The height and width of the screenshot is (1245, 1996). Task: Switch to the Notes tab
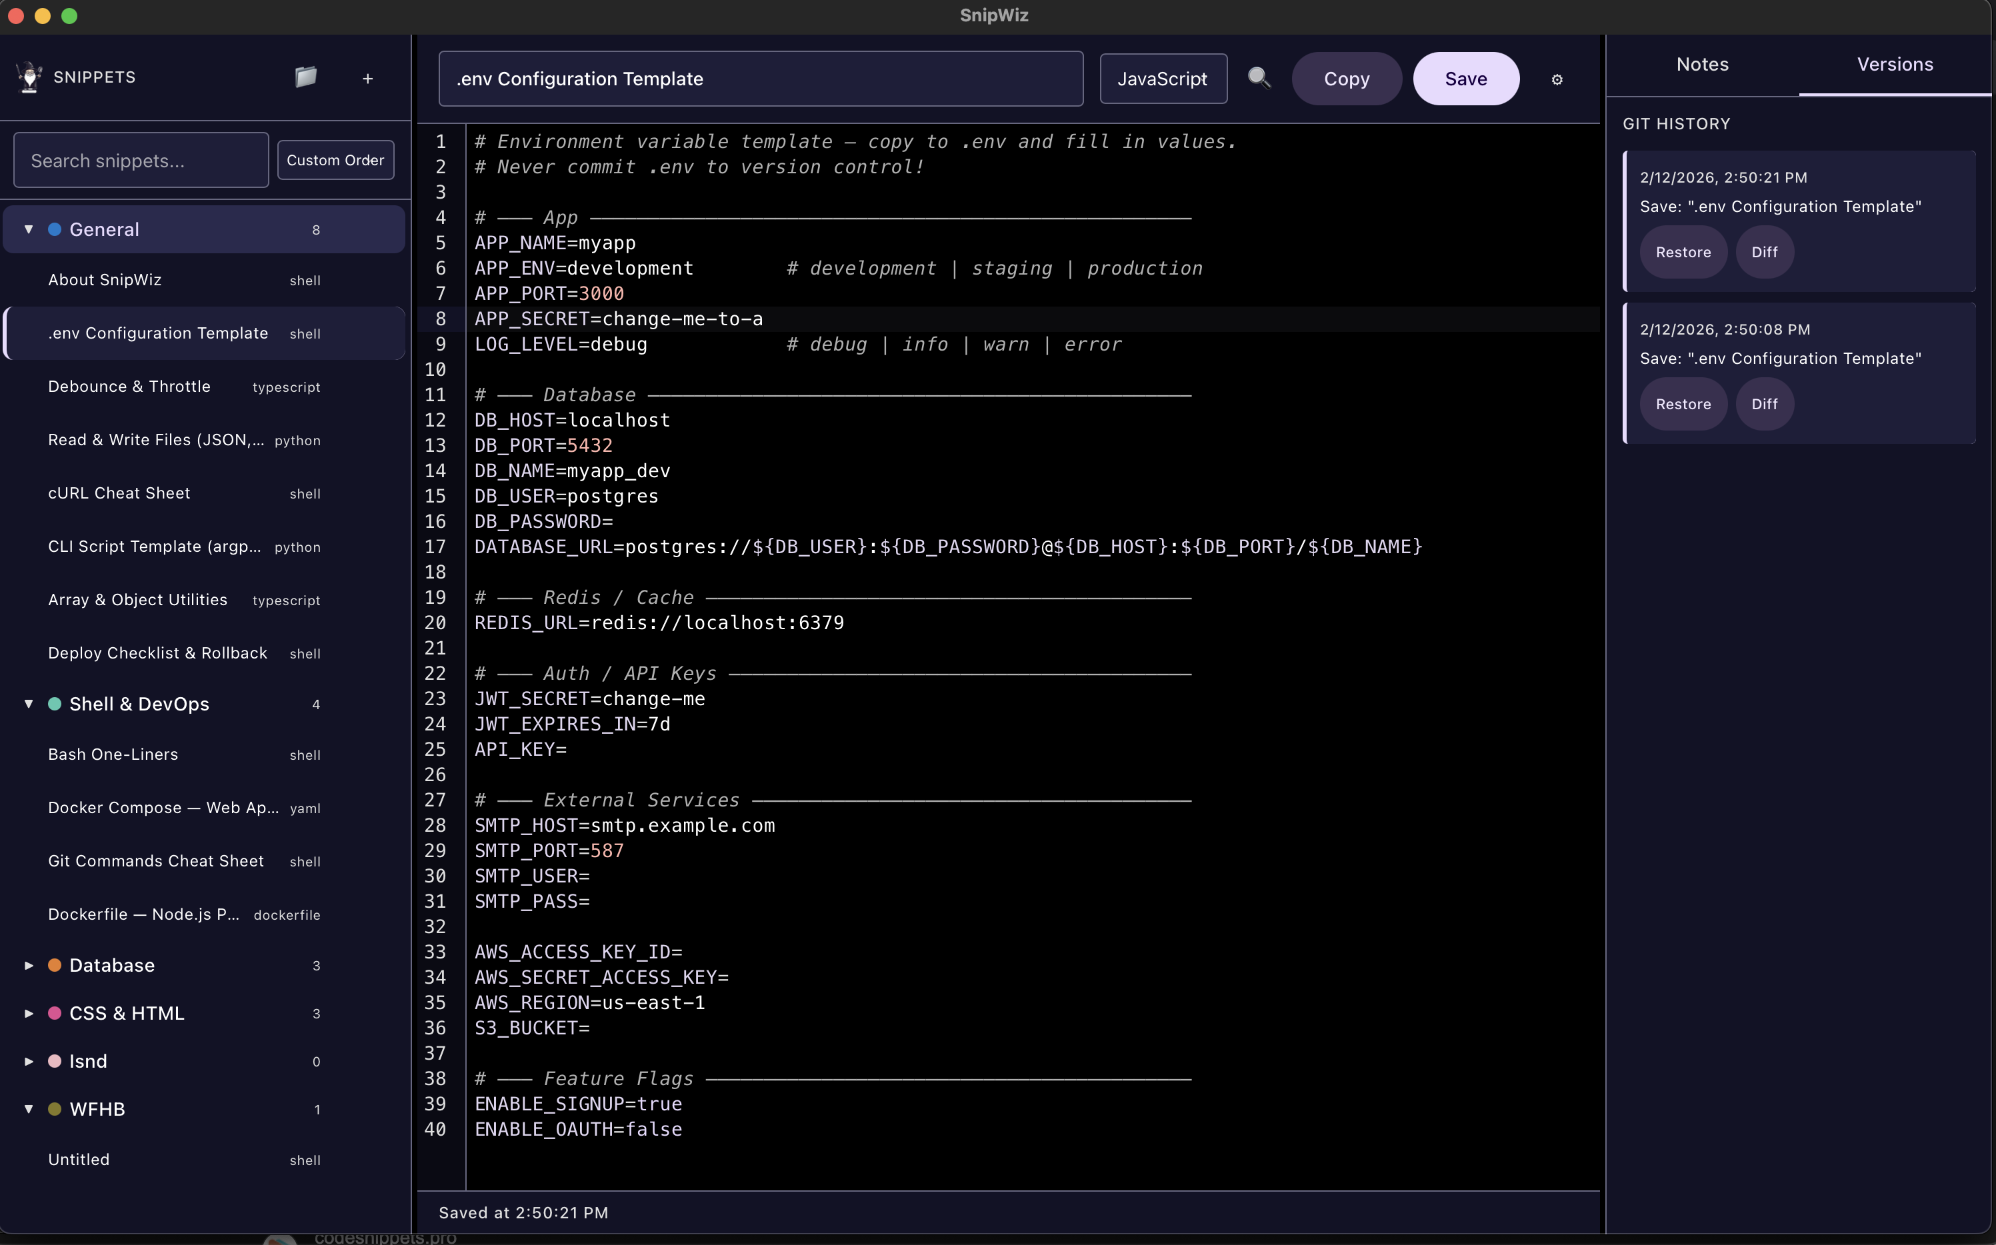coord(1702,63)
